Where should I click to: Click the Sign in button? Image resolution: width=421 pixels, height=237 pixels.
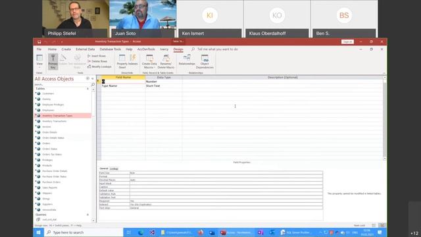[347, 41]
